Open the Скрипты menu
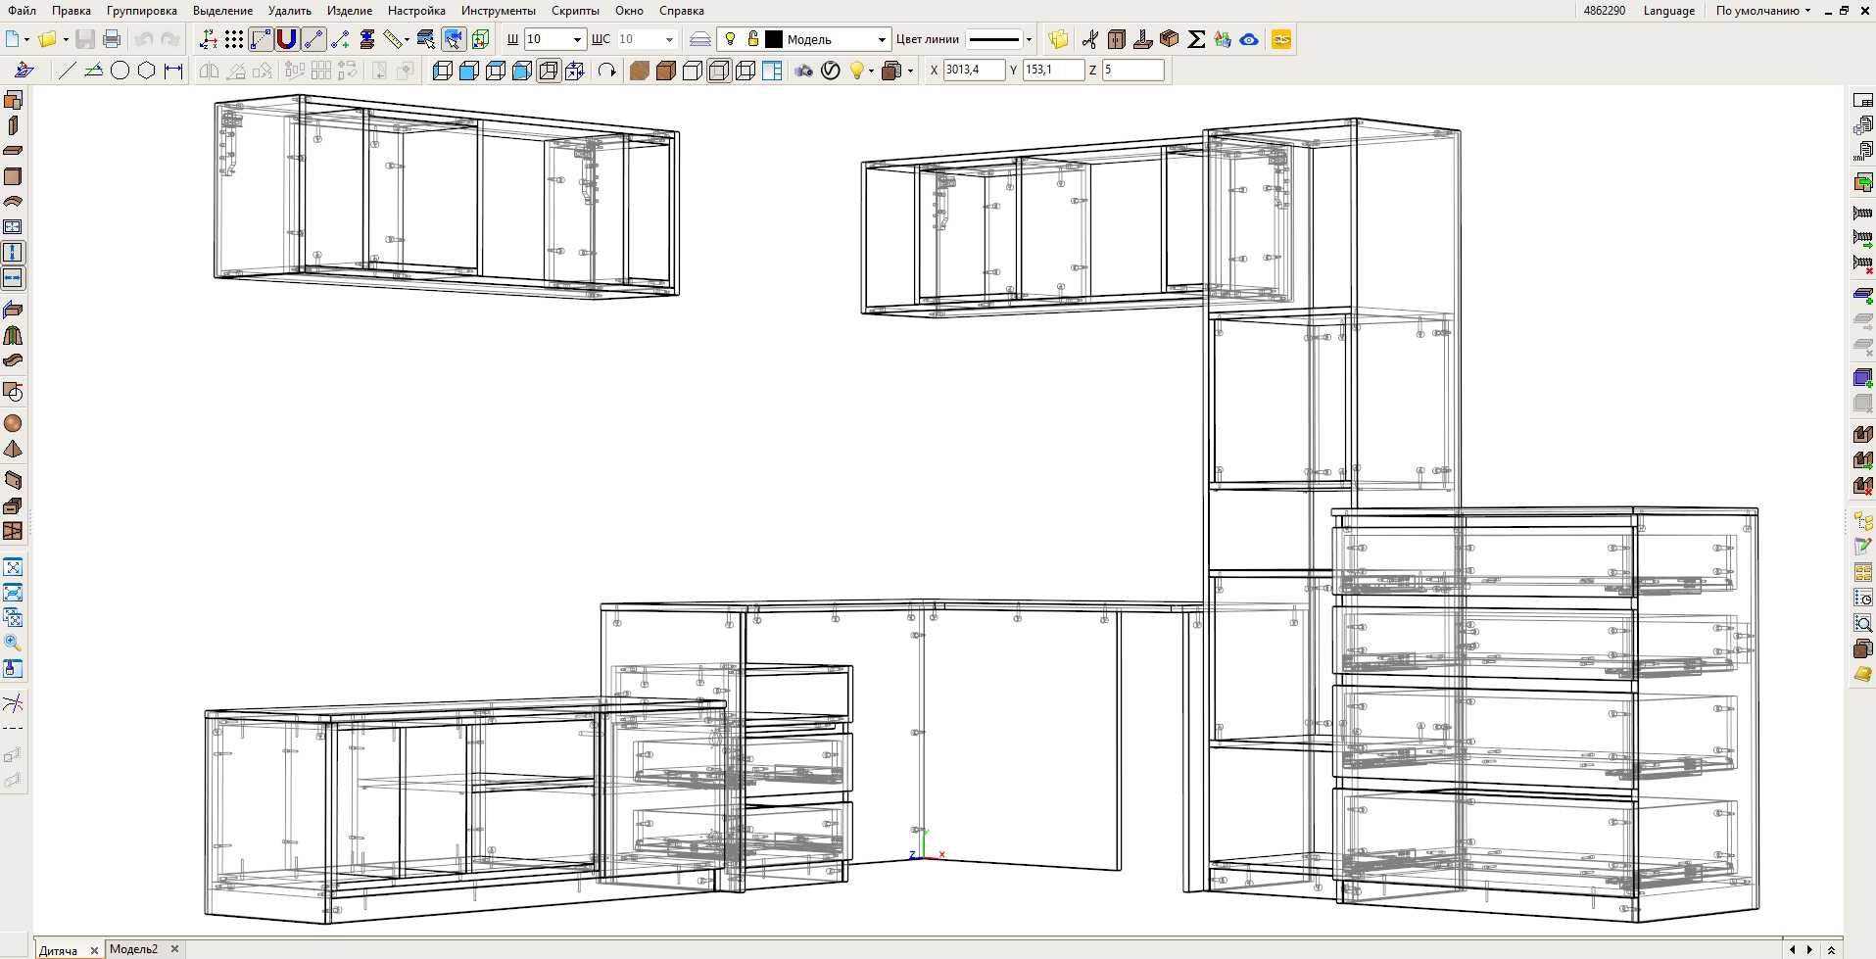 coord(575,11)
